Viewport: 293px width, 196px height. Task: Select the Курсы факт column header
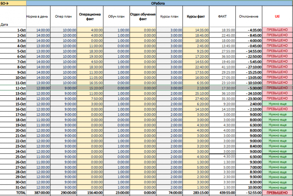(196, 16)
